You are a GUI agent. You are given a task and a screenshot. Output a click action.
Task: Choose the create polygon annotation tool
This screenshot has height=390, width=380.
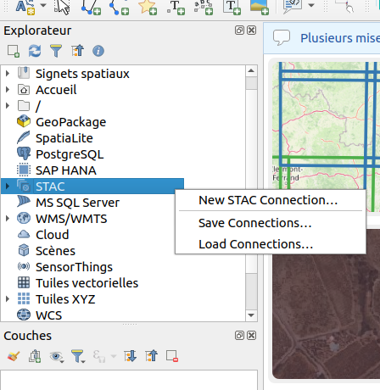click(x=91, y=7)
